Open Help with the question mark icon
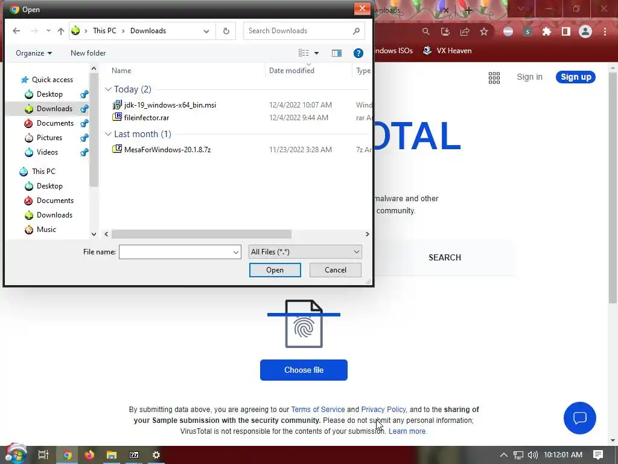This screenshot has height=464, width=618. (358, 53)
